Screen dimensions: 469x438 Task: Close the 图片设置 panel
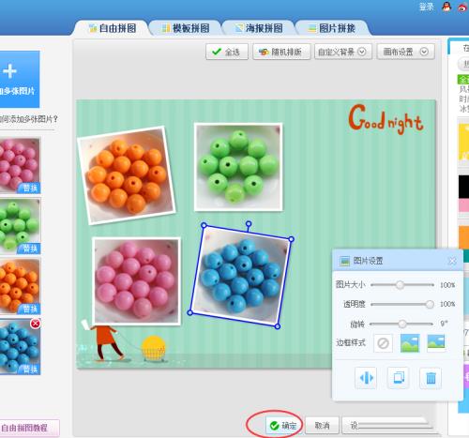(452, 261)
